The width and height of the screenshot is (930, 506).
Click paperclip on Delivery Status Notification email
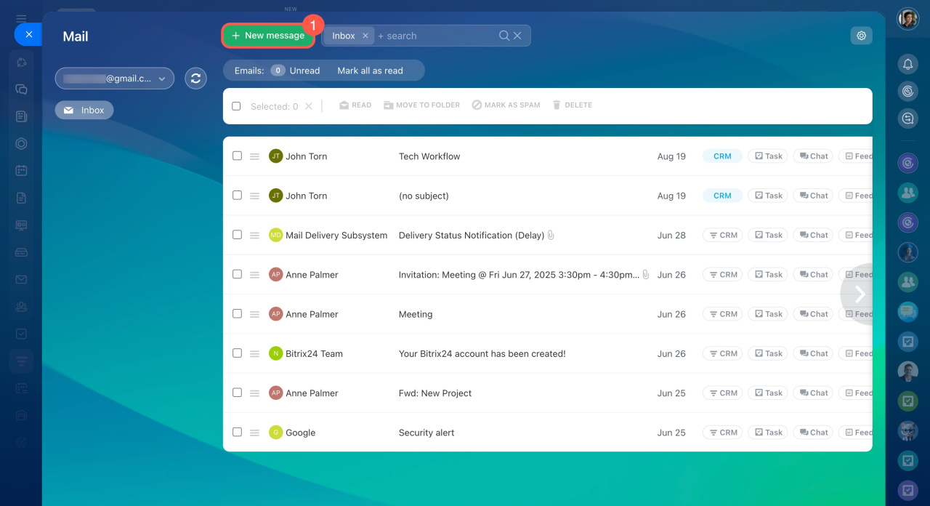pos(551,235)
